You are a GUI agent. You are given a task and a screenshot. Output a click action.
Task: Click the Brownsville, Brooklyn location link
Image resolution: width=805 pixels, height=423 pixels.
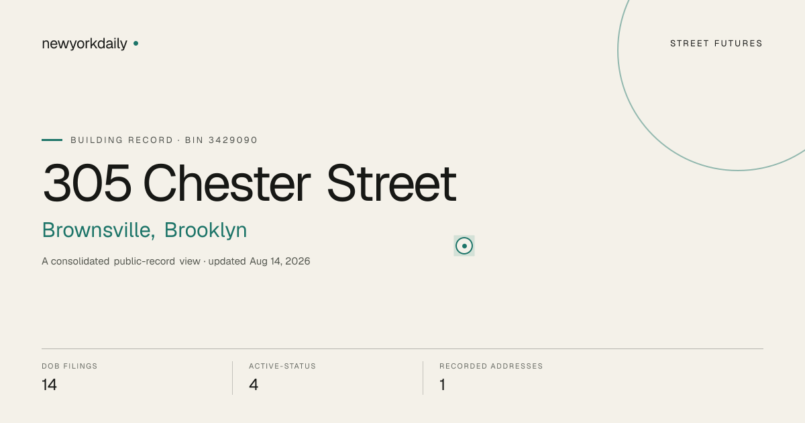tap(144, 230)
